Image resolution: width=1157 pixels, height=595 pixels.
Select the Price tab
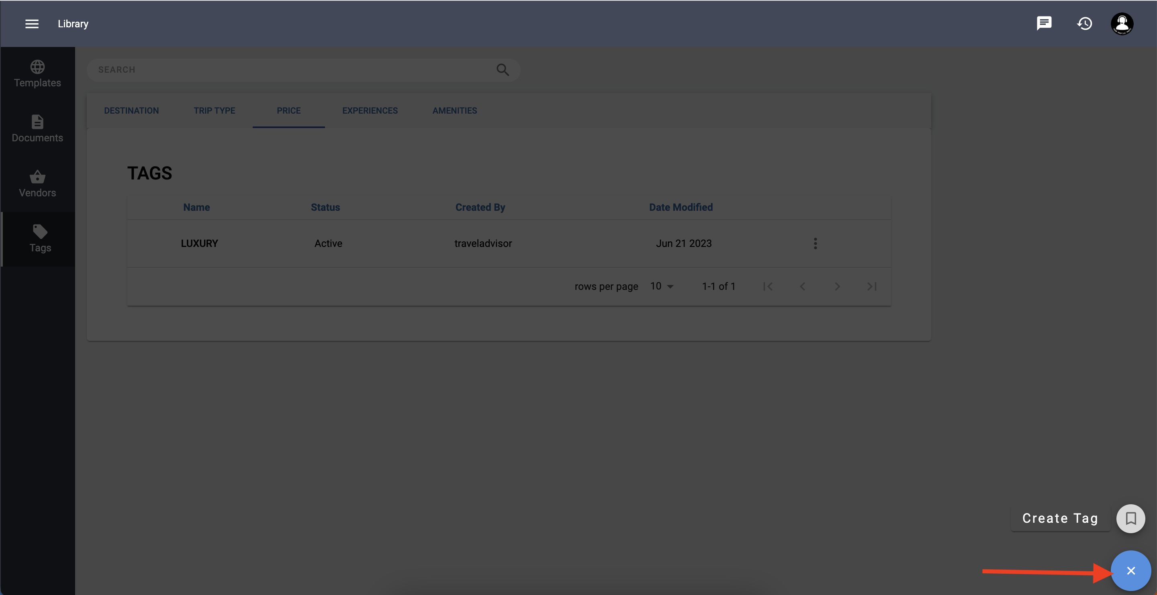(288, 111)
